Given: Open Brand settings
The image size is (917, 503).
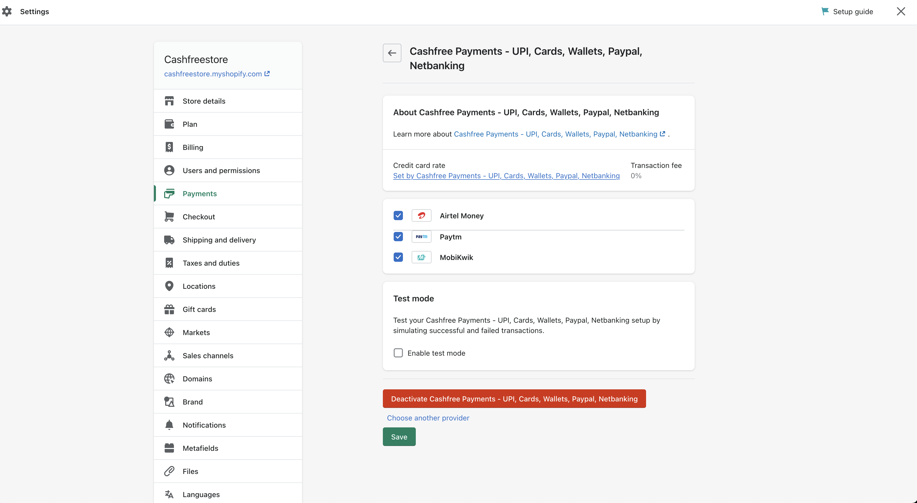Looking at the screenshot, I should [228, 402].
